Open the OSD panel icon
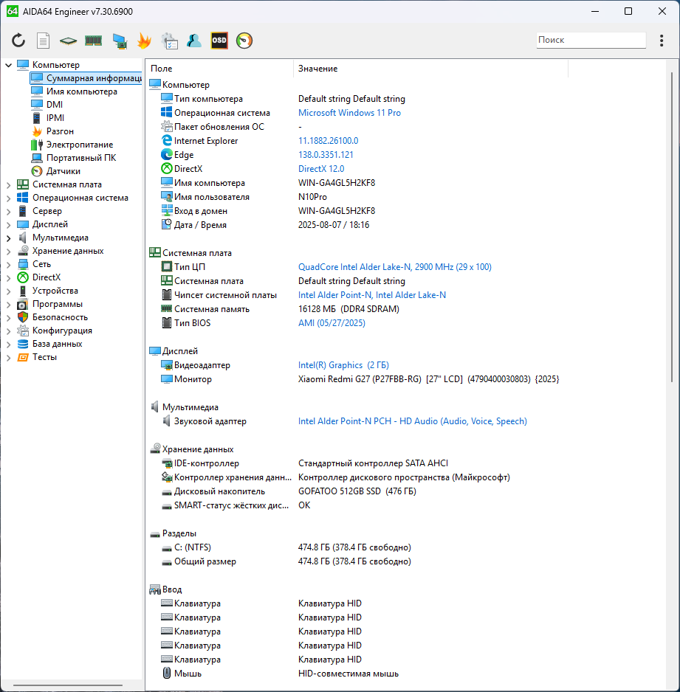The height and width of the screenshot is (692, 680). 219,41
